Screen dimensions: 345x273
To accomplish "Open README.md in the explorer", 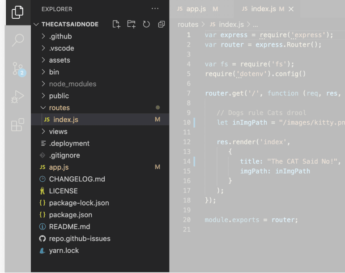I will click(x=69, y=226).
